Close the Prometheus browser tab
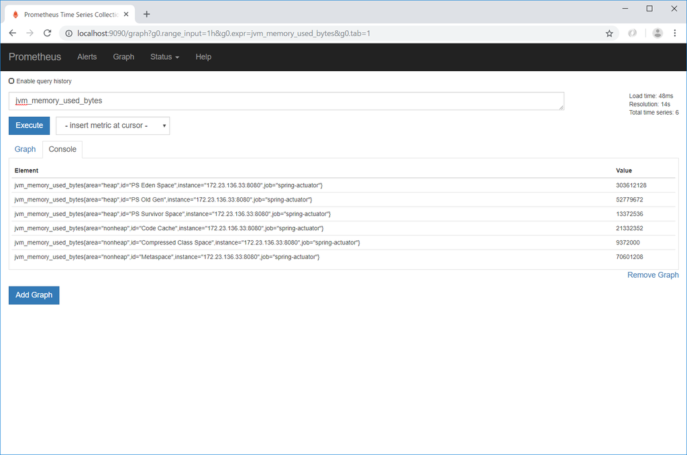Image resolution: width=687 pixels, height=455 pixels. click(x=126, y=15)
